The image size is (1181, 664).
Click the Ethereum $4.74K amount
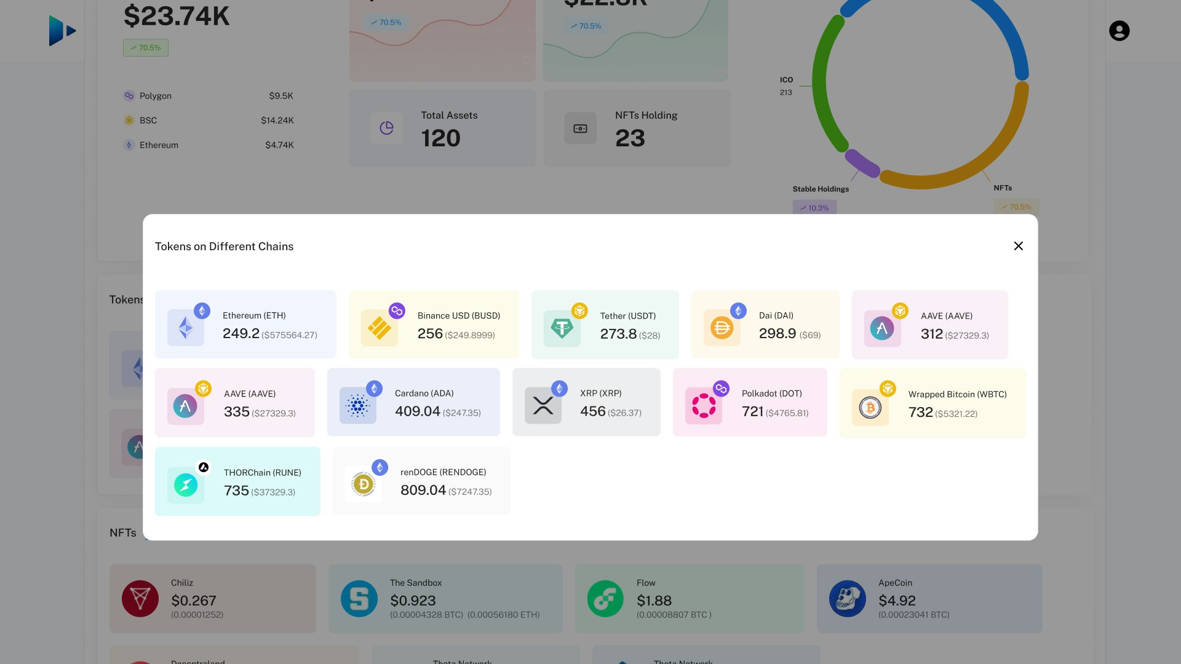279,145
